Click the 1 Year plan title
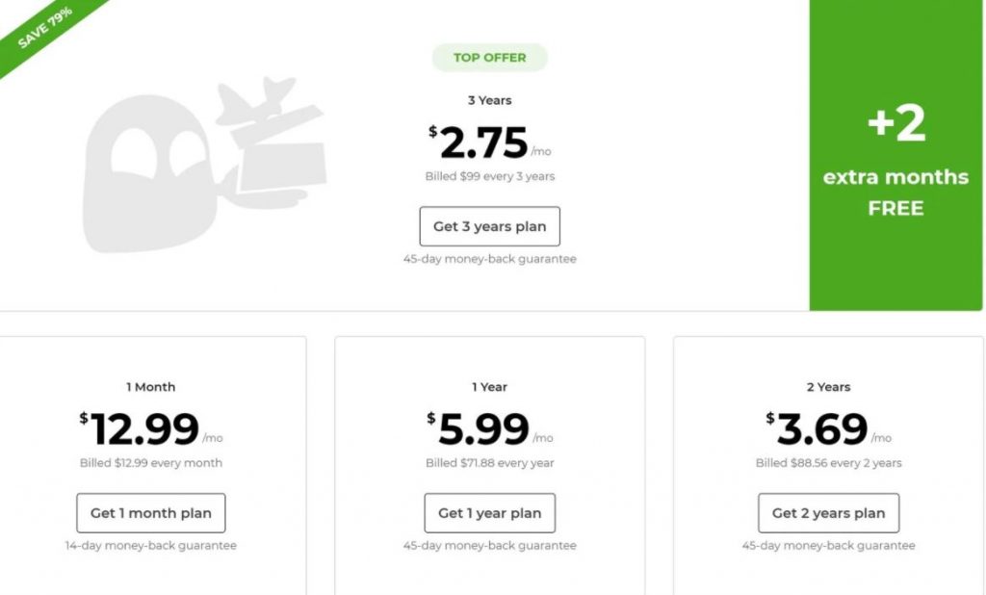 489,387
